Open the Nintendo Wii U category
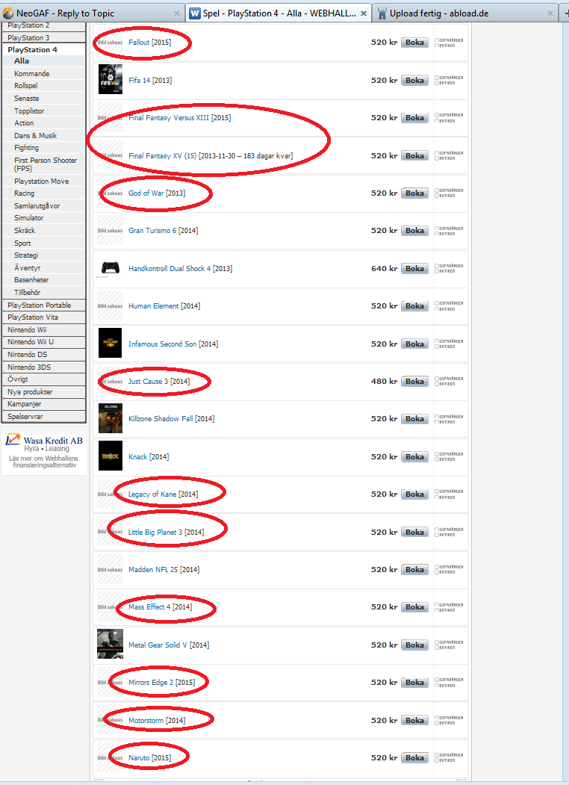 tap(43, 342)
